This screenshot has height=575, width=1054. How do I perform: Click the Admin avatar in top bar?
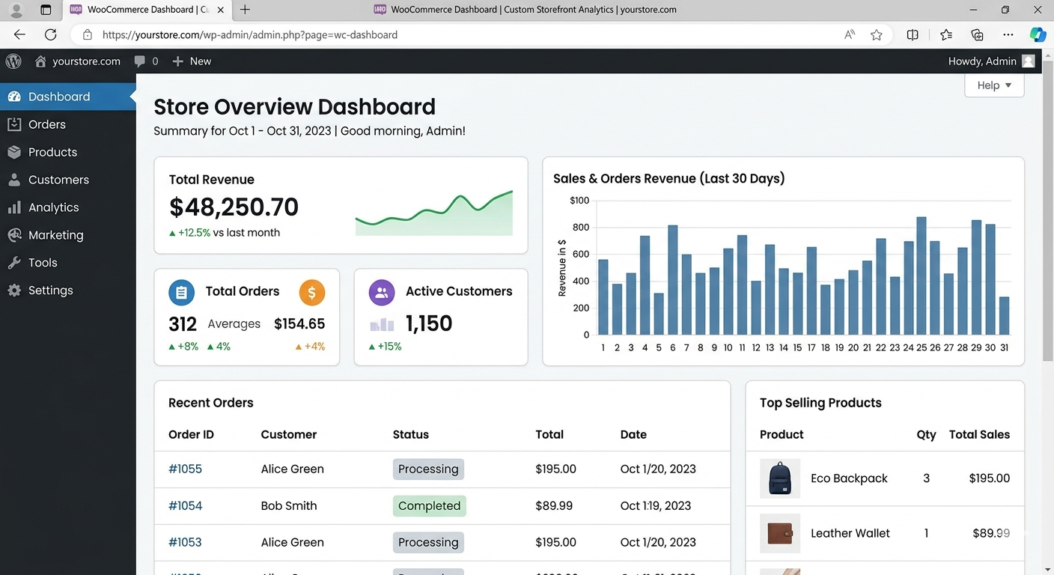coord(1029,61)
